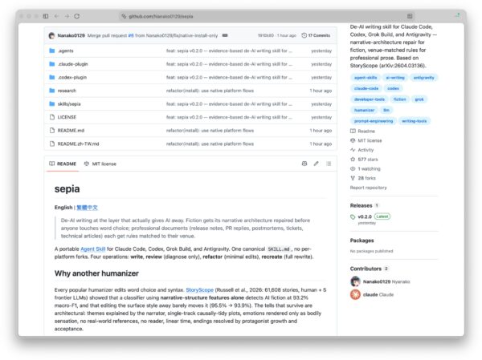482x360 pixels.
Task: Select the claude-code topic tag
Action: point(366,88)
